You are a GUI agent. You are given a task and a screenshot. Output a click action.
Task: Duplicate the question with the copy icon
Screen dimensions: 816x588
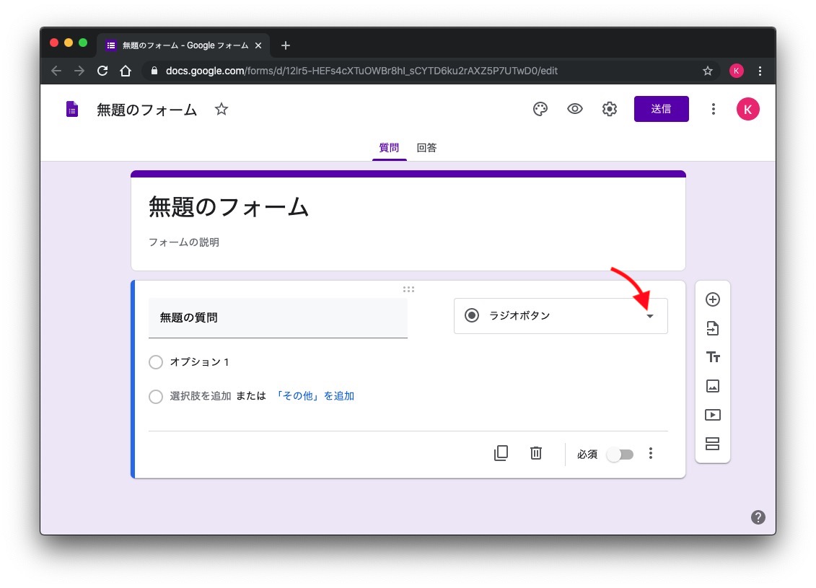pos(501,453)
